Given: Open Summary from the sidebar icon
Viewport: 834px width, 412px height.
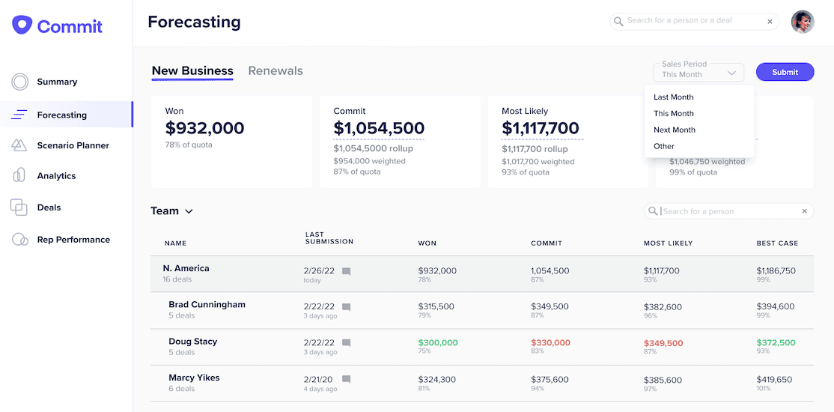Looking at the screenshot, I should (20, 82).
